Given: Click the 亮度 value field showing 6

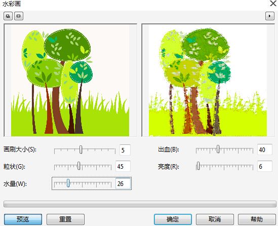Looking at the screenshot, I should (264, 166).
